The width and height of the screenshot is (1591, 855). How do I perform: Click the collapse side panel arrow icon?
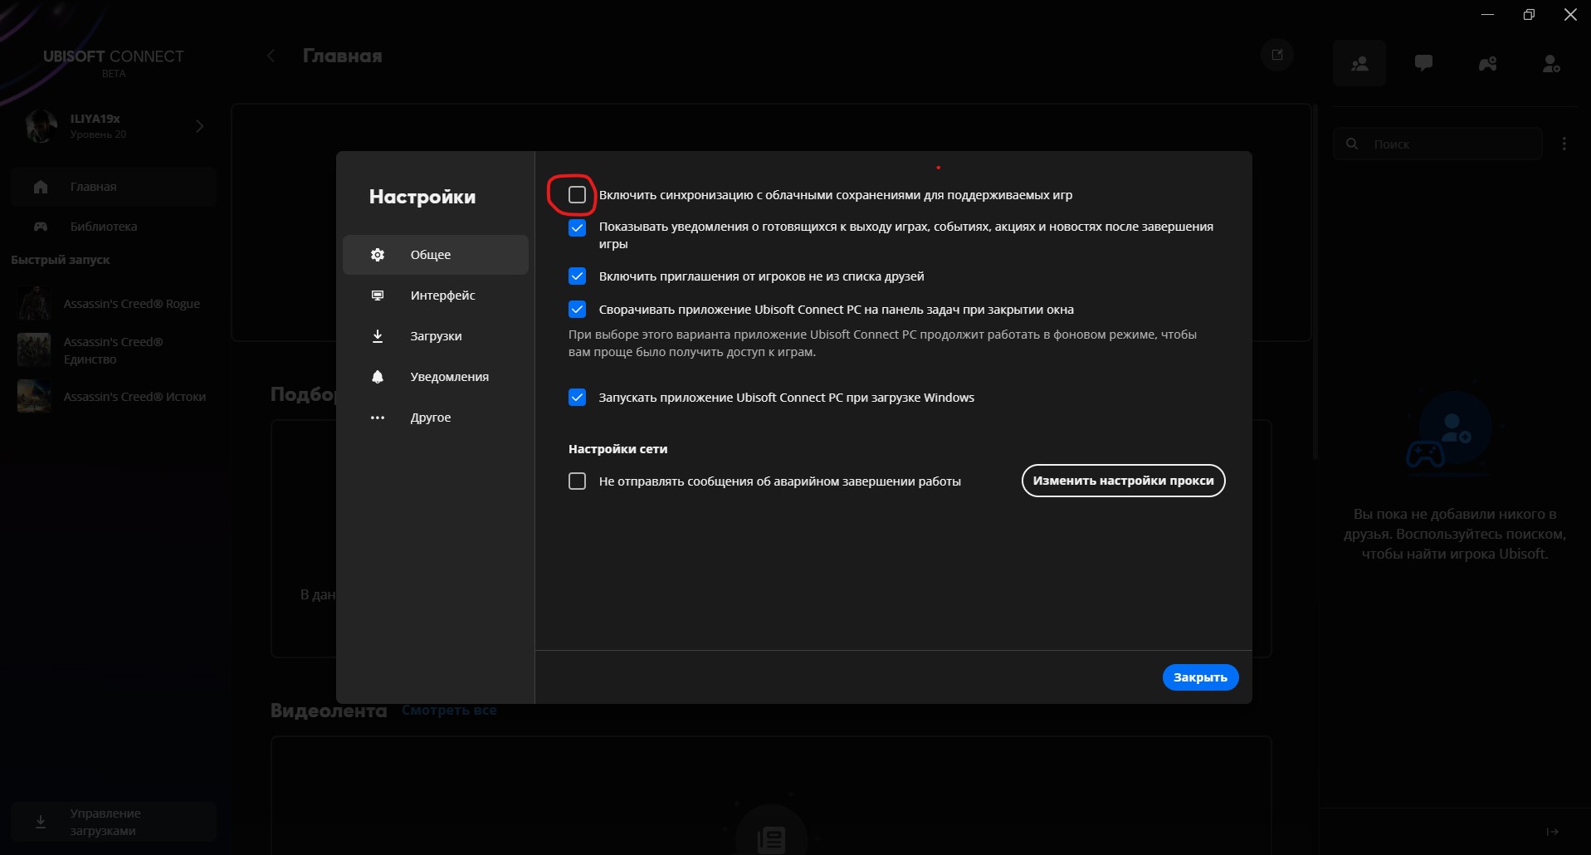pos(1552,831)
